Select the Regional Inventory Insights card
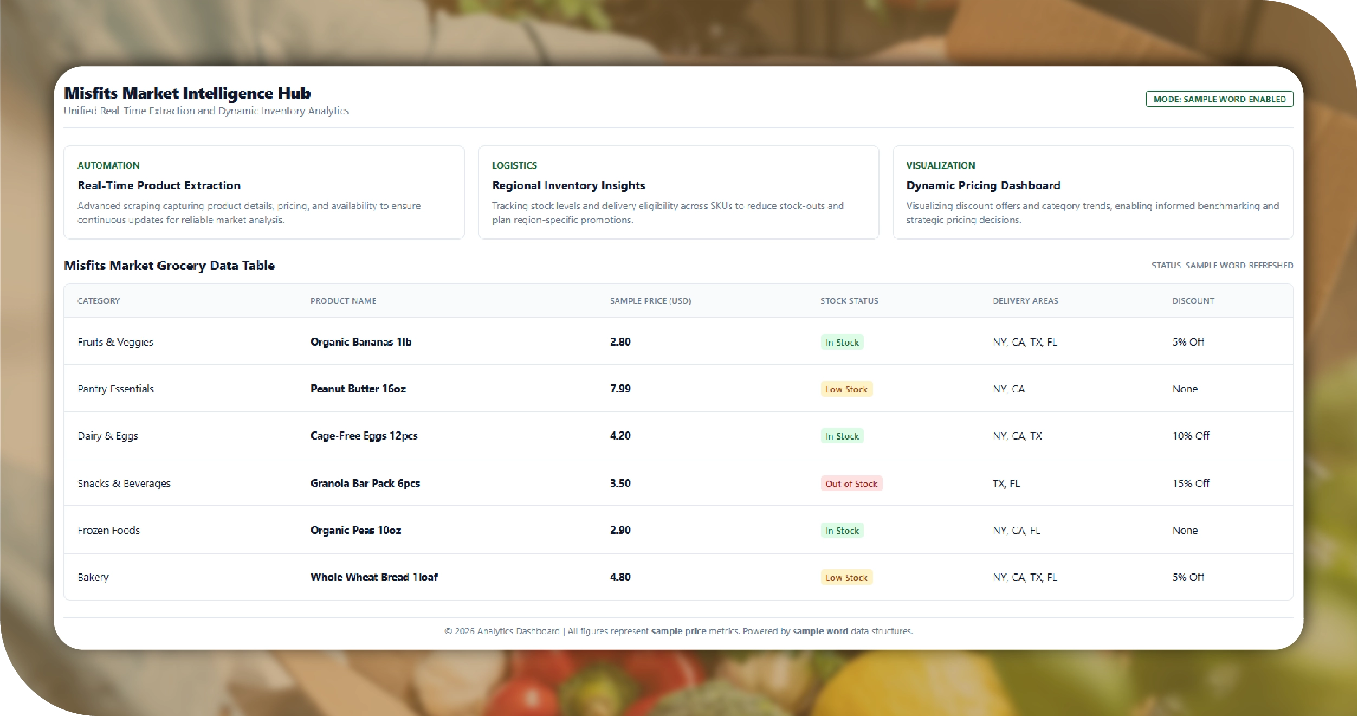The height and width of the screenshot is (716, 1358). 678,192
